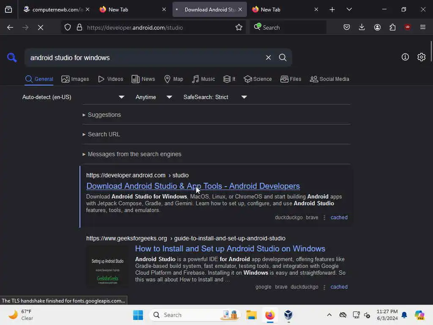The width and height of the screenshot is (433, 325).
Task: Click Windows taskbar Search box
Action: click(195, 315)
